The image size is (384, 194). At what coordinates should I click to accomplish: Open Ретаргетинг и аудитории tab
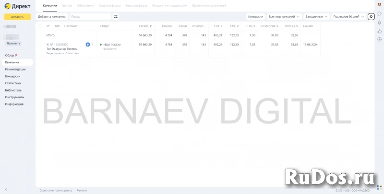[170, 5]
